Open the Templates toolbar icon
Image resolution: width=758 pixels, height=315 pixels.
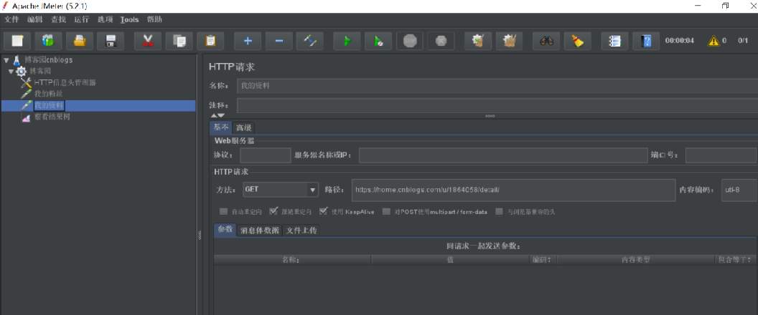point(48,41)
